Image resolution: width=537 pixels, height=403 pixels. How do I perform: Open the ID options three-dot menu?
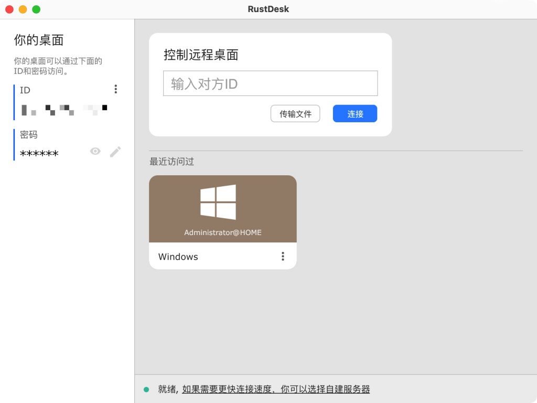(116, 89)
